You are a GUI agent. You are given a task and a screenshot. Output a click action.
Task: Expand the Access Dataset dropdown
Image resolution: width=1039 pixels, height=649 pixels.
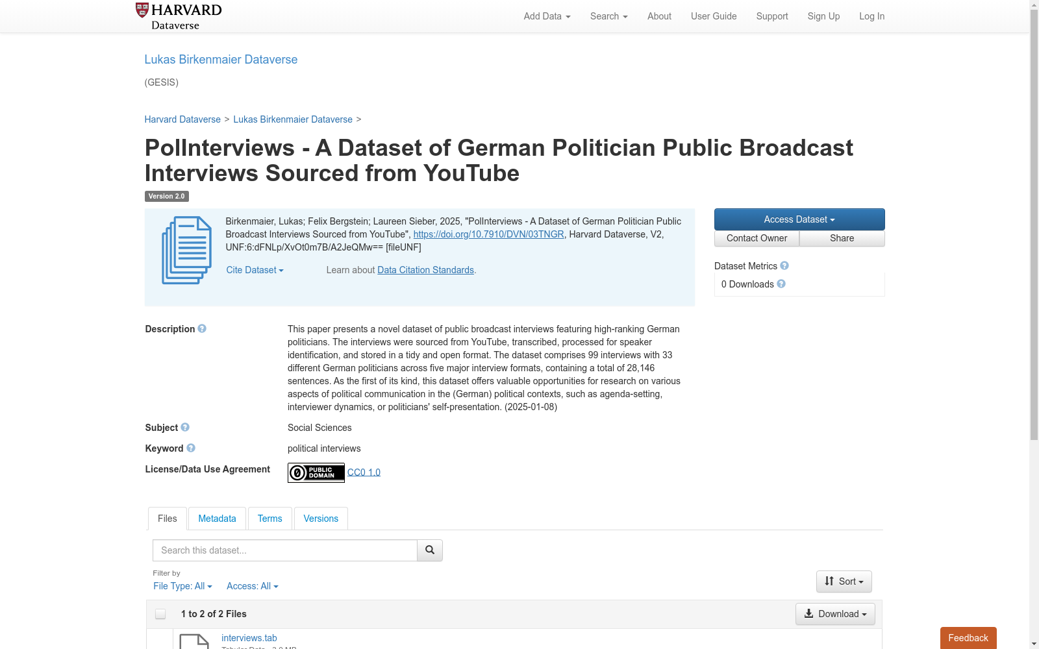[799, 219]
